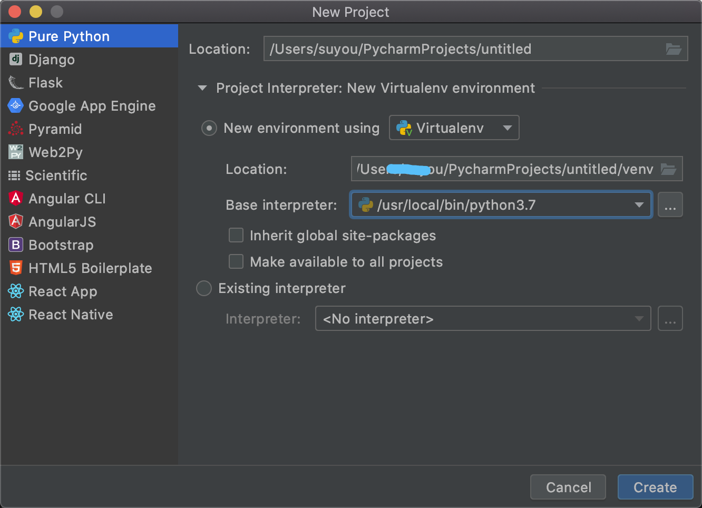Open the No interpreter dropdown
This screenshot has height=508, width=702.
[483, 318]
